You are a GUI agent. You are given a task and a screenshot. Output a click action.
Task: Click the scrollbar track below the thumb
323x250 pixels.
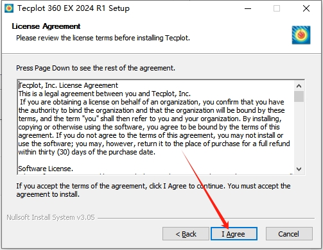pos(299,133)
